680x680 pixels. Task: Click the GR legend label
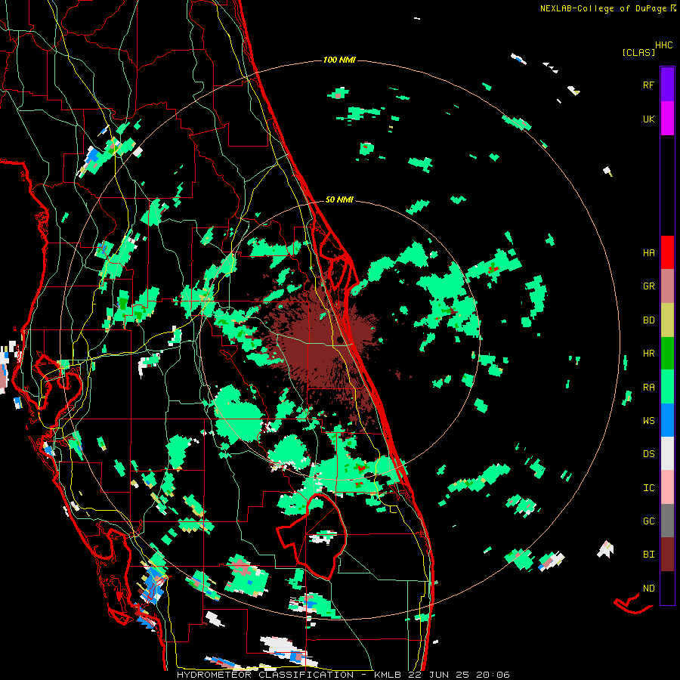[x=648, y=286]
